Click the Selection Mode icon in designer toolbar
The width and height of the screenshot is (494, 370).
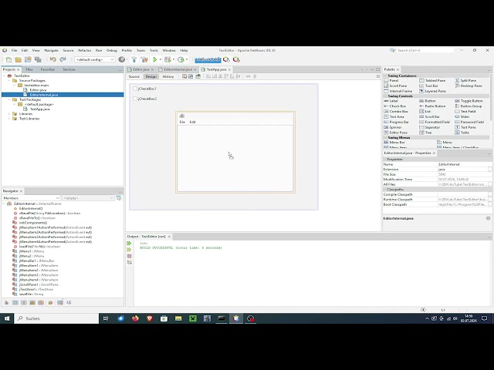click(184, 76)
